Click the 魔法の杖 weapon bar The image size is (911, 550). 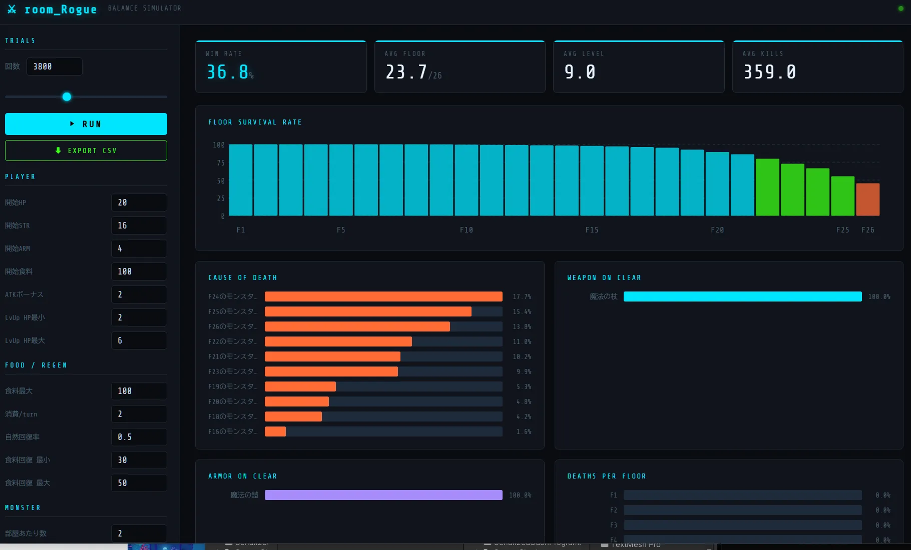pyautogui.click(x=742, y=296)
